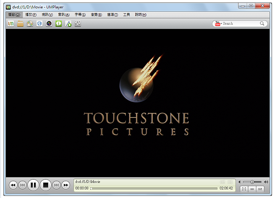280x198 pixels.
Task: Maximize the UMPlayer window
Action: pos(251,6)
